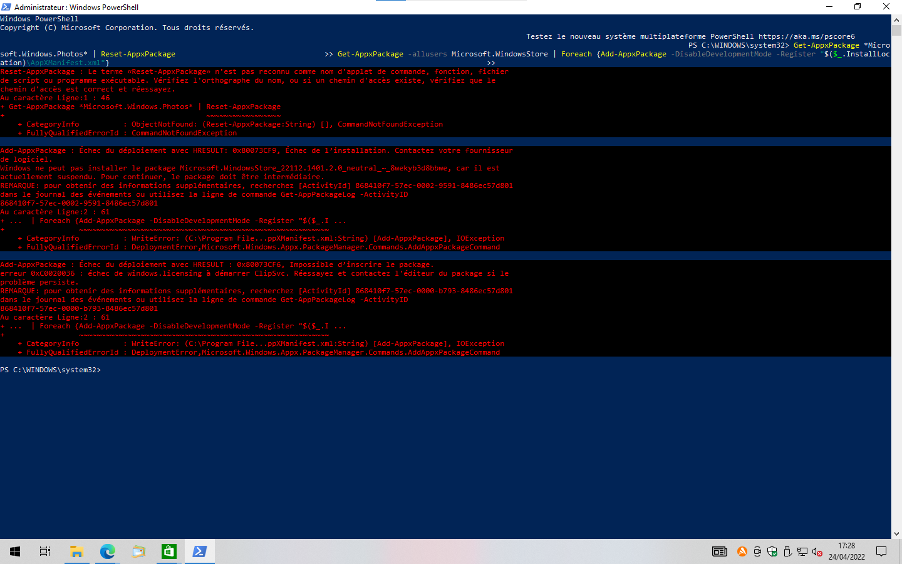Click the '-allusers' parameter in the command
Image resolution: width=902 pixels, height=564 pixels.
click(427, 54)
